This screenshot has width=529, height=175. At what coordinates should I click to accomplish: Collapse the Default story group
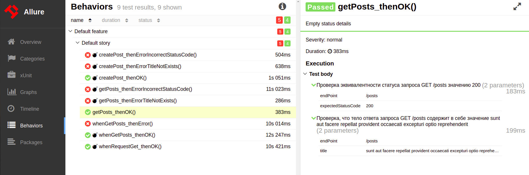(x=78, y=43)
